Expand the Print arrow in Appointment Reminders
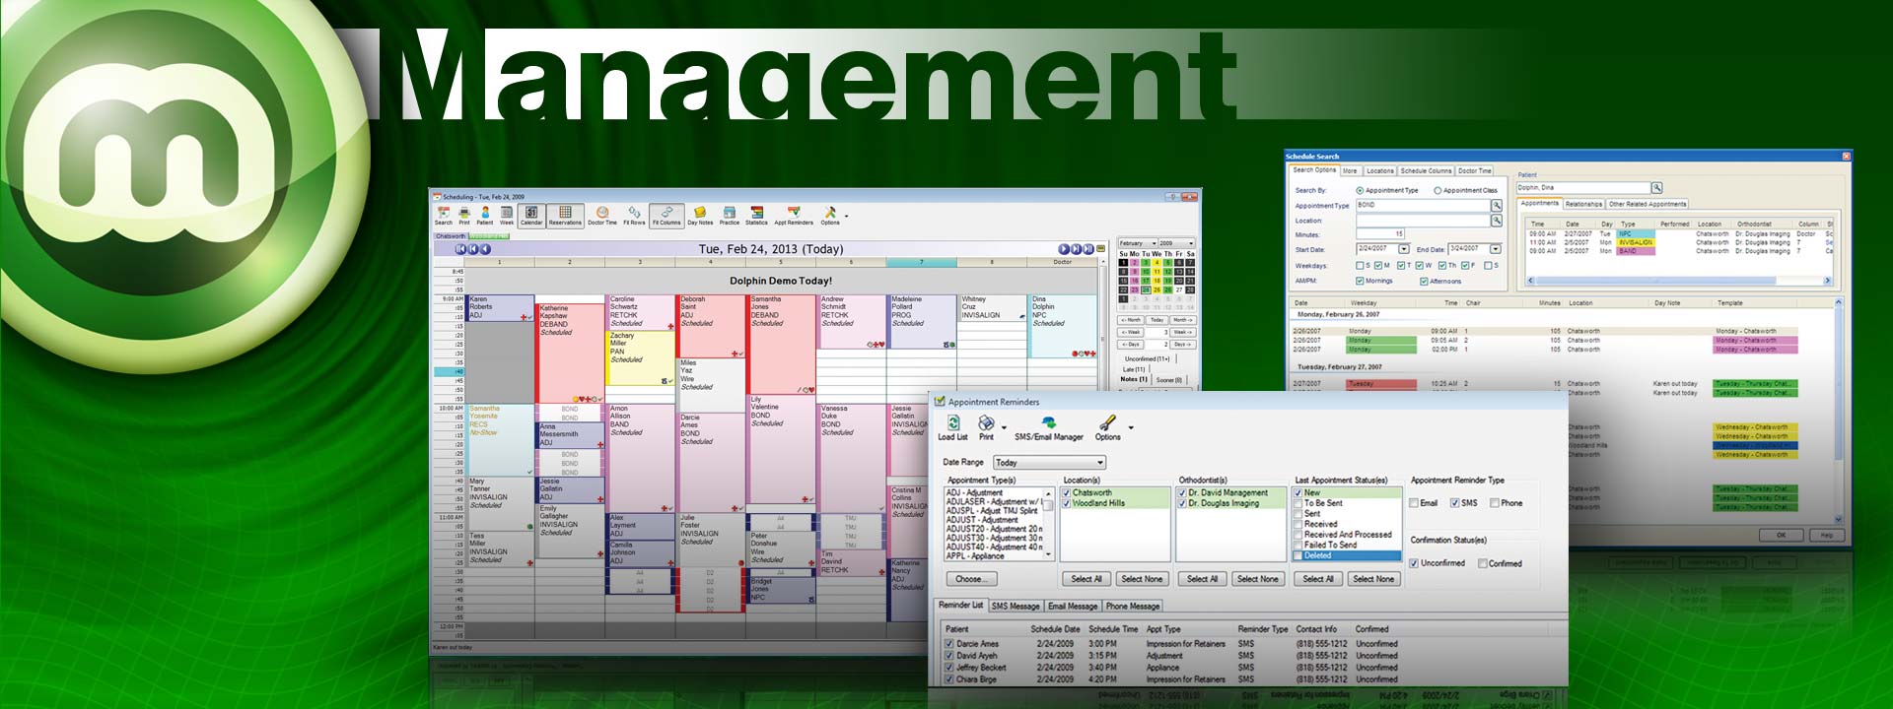This screenshot has width=1893, height=709. coord(1004,427)
